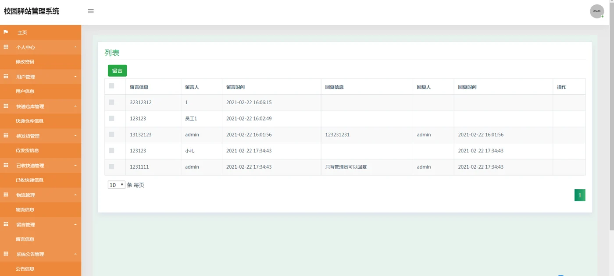Image resolution: width=614 pixels, height=276 pixels.
Task: Click the grid icon beside 留言管理
Action: tap(6, 224)
